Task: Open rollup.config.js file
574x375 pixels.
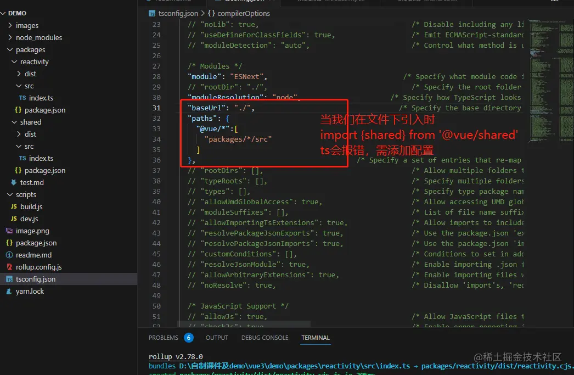Action: 39,267
